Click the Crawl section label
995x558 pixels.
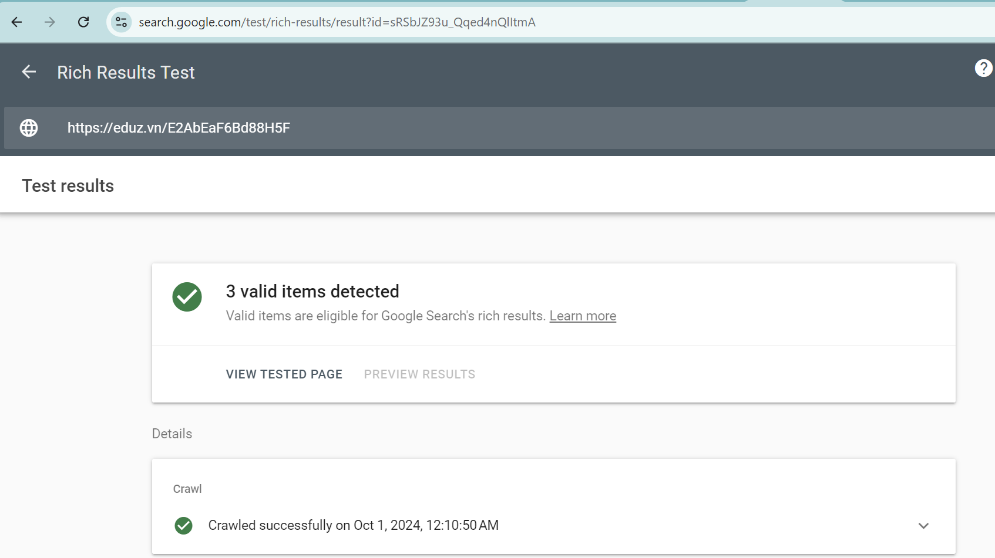point(187,489)
